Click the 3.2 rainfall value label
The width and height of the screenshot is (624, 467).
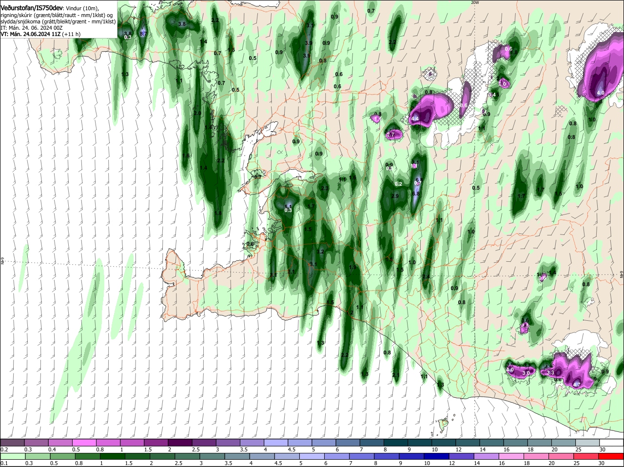(x=321, y=252)
